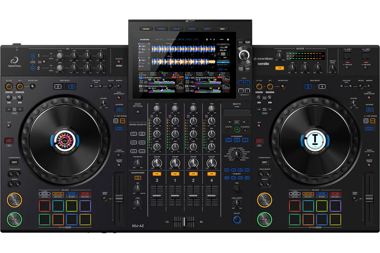The image size is (380, 253).
Task: Open the SEARCH view
Action: click(x=207, y=29)
